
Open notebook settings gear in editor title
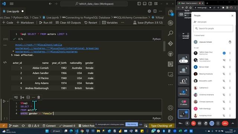(149, 11)
